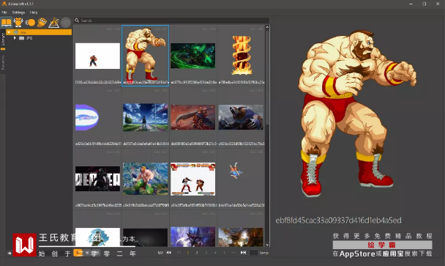Click the up arrow of the thumbnail scrollbar
Image resolution: width=445 pixels, height=266 pixels.
[267, 27]
